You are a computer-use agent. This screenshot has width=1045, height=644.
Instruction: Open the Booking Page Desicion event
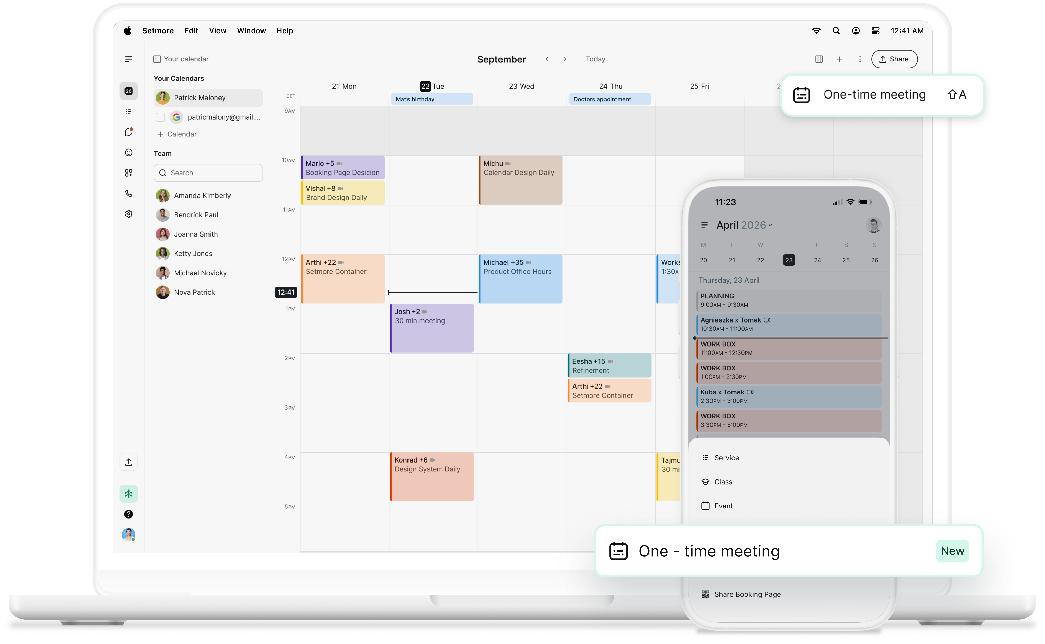click(x=343, y=168)
